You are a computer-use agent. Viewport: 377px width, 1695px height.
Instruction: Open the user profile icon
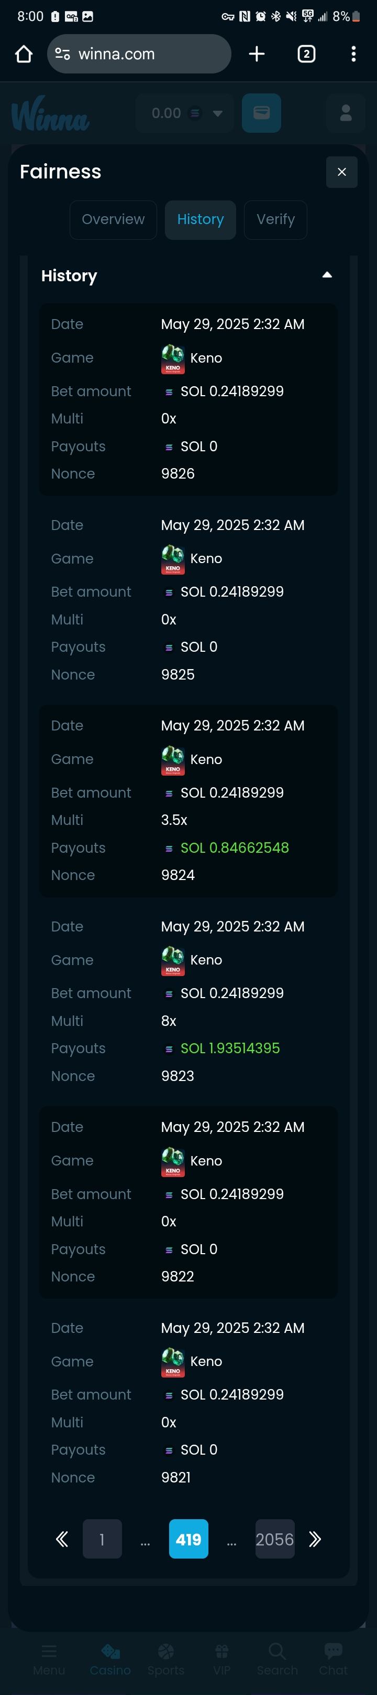click(x=346, y=113)
